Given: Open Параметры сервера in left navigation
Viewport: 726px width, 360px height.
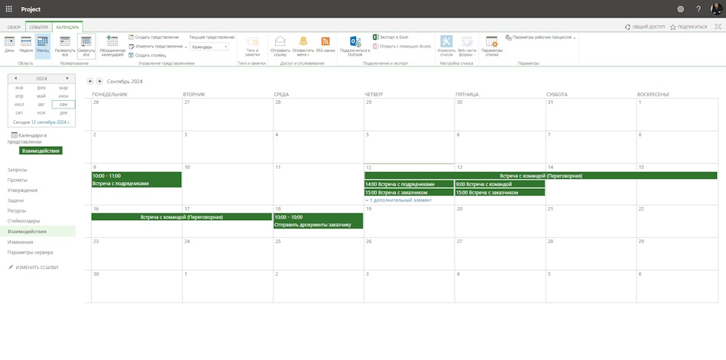Looking at the screenshot, I should click(30, 252).
